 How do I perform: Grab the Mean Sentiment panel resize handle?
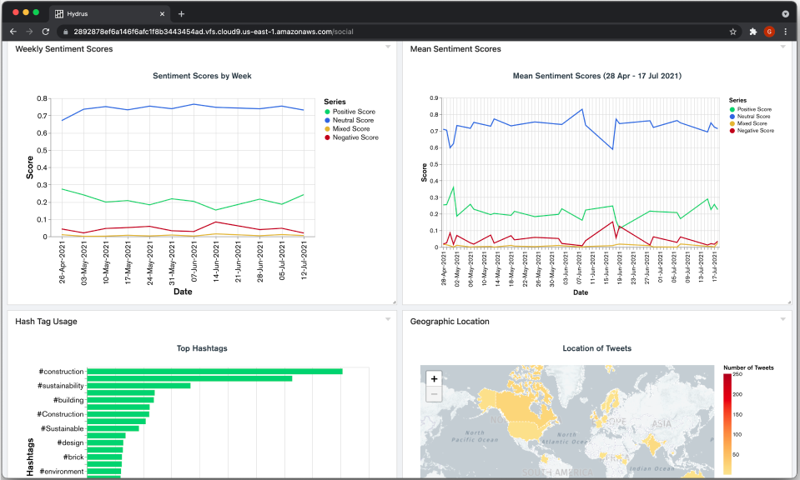coord(789,302)
